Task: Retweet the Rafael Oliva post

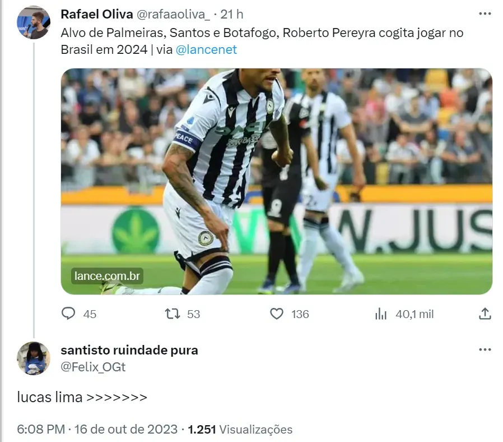Action: click(173, 314)
